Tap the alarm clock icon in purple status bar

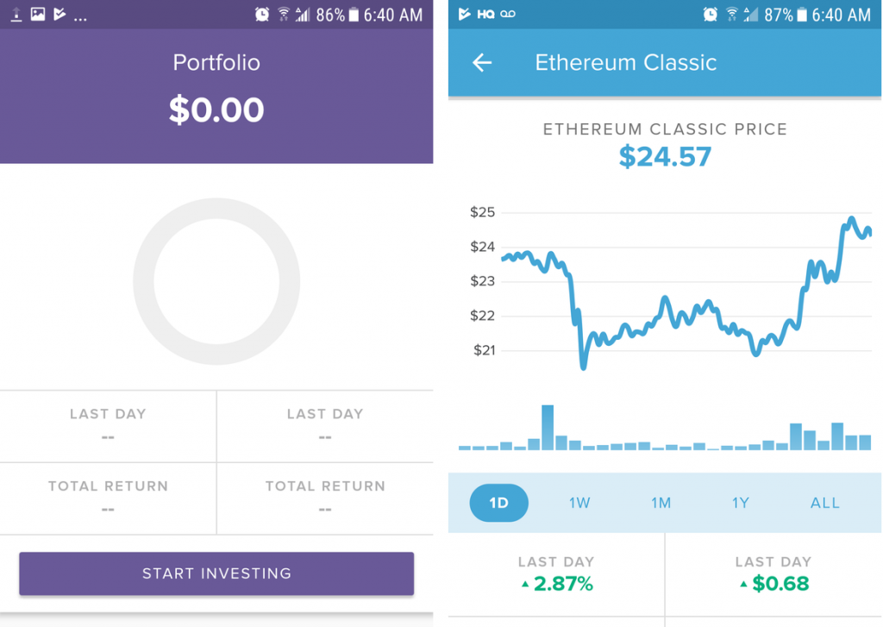tap(262, 15)
